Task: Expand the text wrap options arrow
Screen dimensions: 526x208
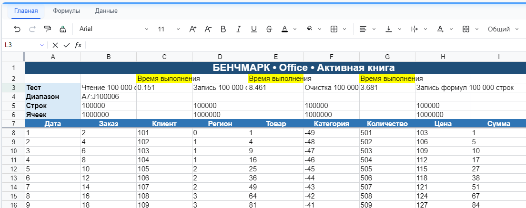Action: [425, 29]
